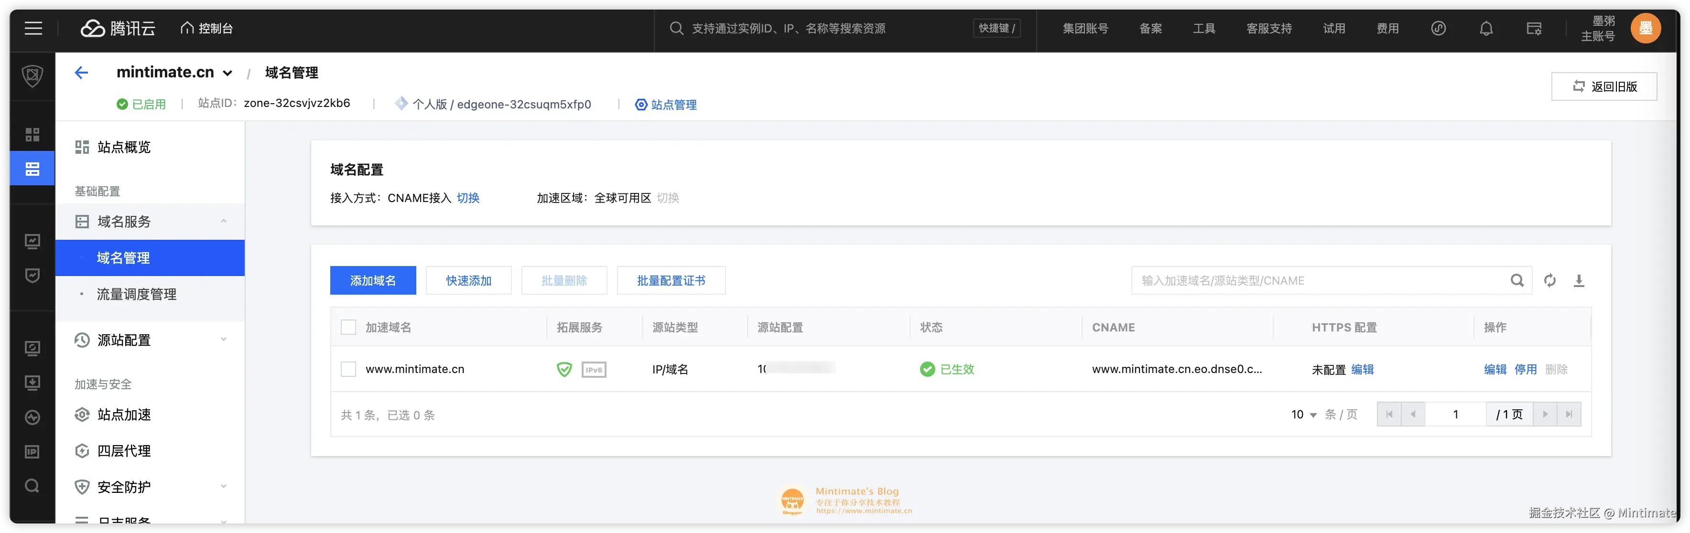1690x533 pixels.
Task: Go to first page in pagination
Action: (x=1389, y=415)
